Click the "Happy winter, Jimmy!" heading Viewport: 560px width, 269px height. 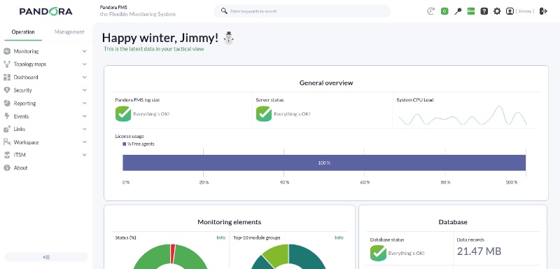coord(160,38)
